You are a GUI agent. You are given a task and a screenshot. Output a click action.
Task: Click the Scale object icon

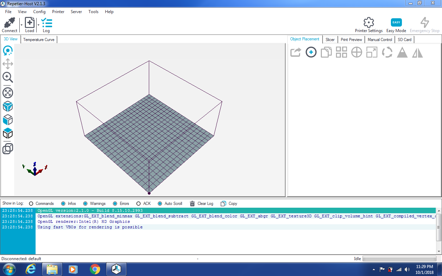(372, 52)
